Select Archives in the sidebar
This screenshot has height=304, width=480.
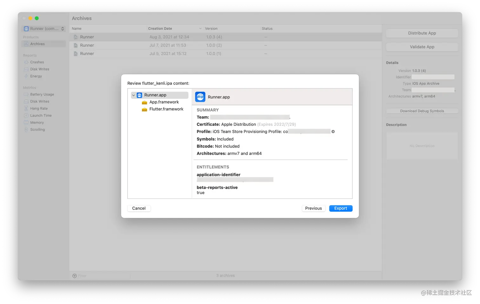pyautogui.click(x=43, y=44)
